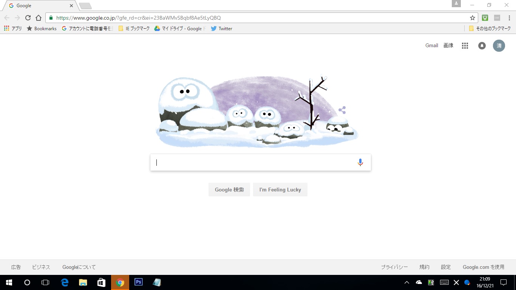Open Gmail link

tap(432, 45)
